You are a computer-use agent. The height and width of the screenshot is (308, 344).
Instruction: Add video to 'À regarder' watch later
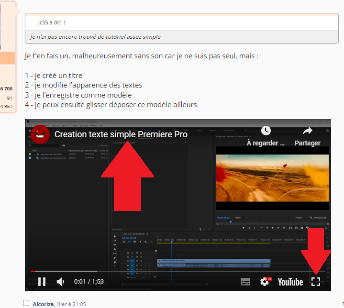pos(266,136)
